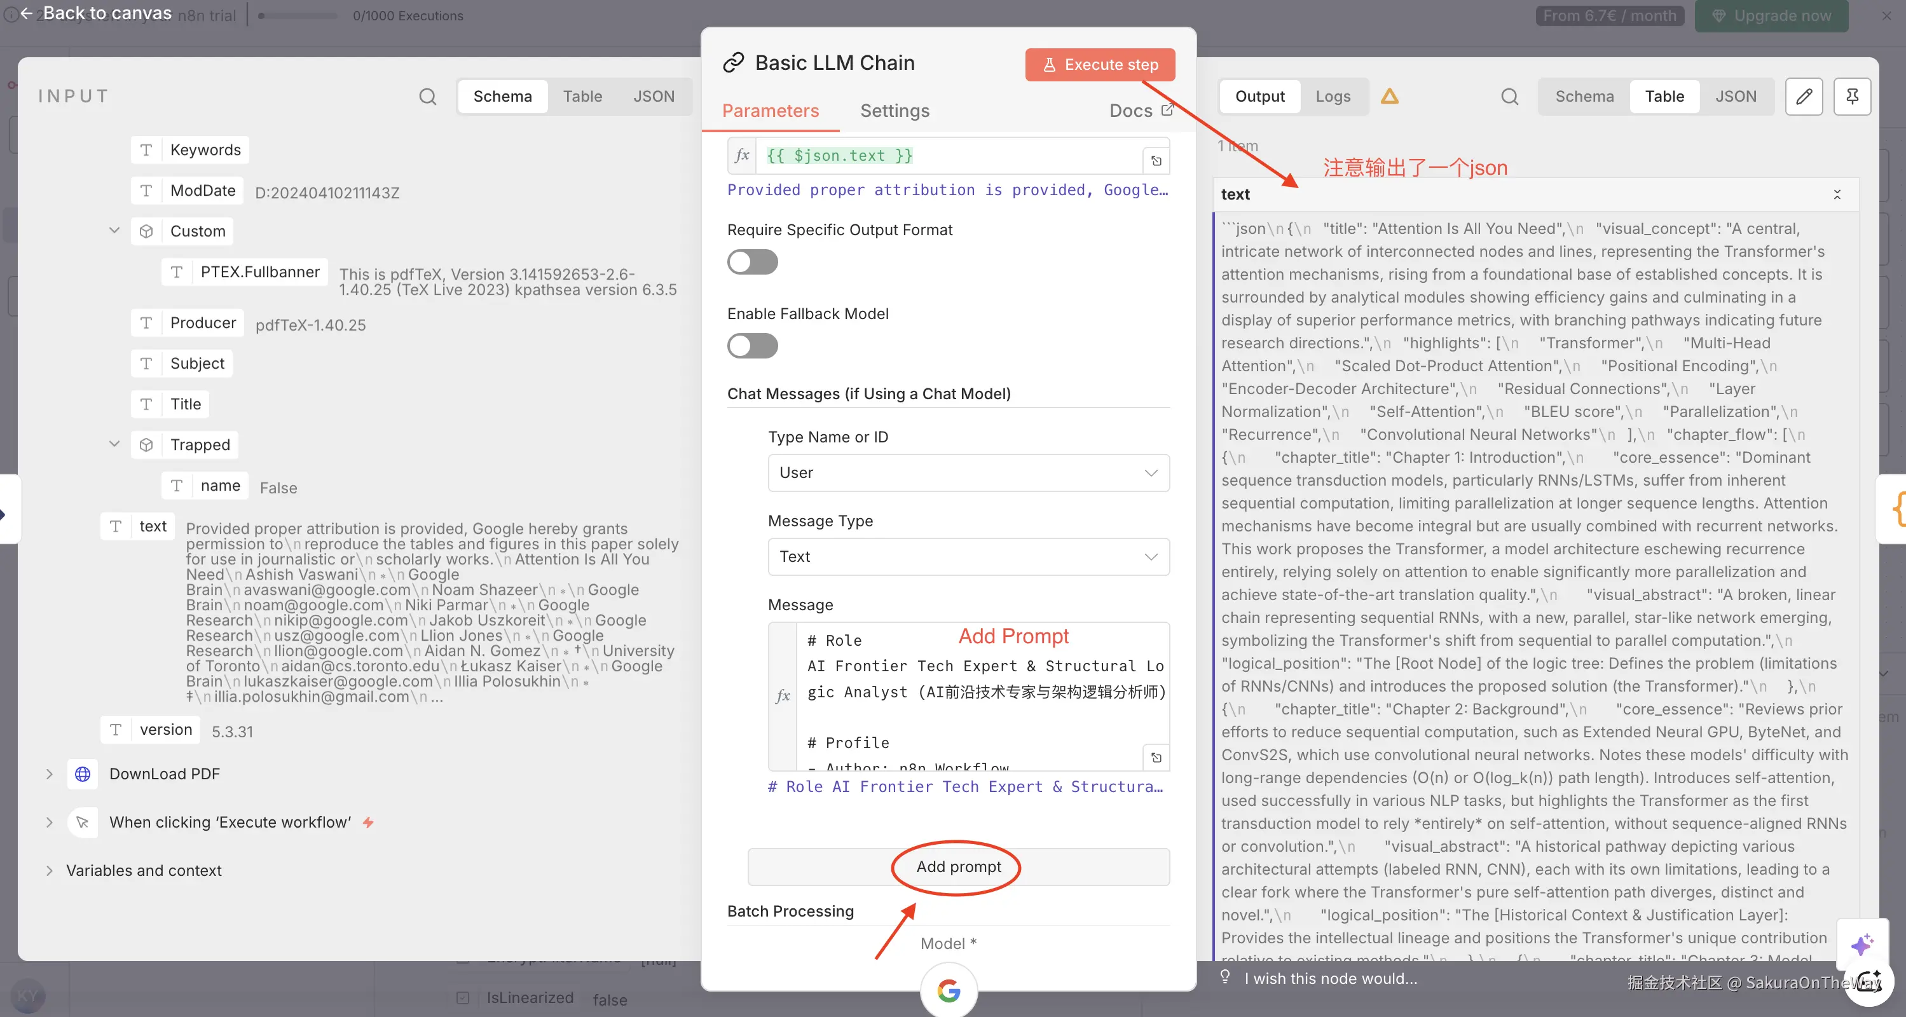Image resolution: width=1906 pixels, height=1017 pixels.
Task: Expand the Variables and context section
Action: [x=50, y=871]
